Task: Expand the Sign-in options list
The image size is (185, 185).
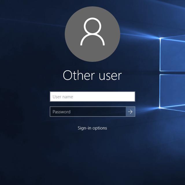Action: click(x=92, y=128)
